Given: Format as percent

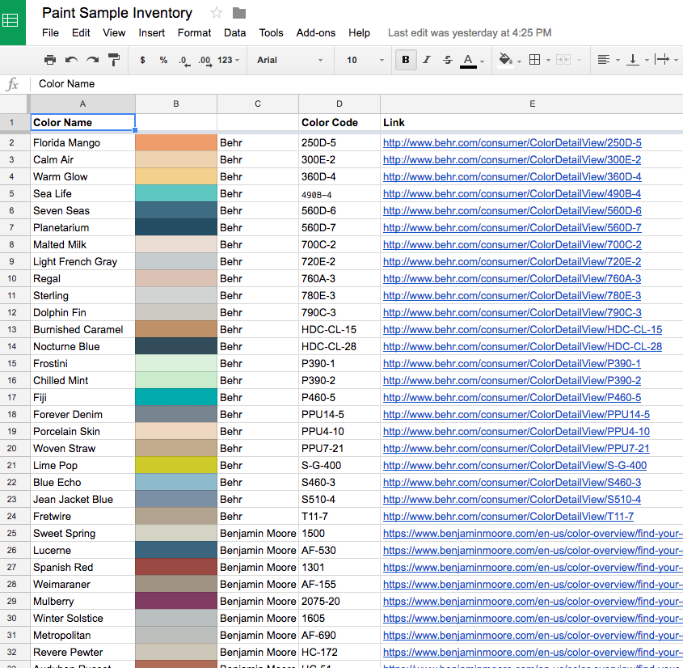Looking at the screenshot, I should point(163,60).
